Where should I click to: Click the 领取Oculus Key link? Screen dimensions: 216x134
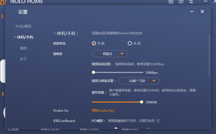point(103,111)
